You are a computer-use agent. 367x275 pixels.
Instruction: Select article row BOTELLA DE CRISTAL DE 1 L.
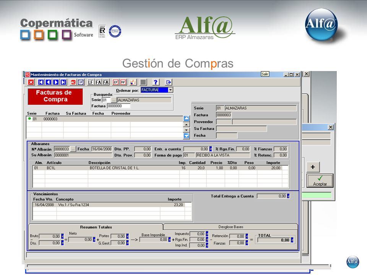click(x=160, y=168)
